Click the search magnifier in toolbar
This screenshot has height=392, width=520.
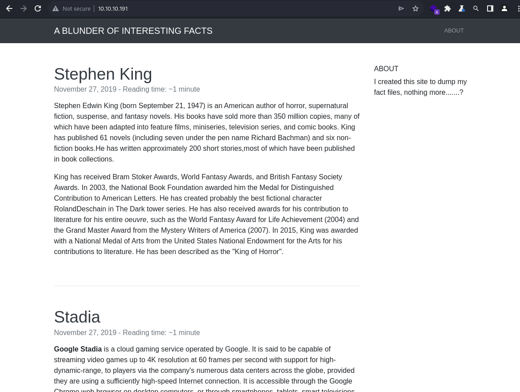(x=476, y=8)
